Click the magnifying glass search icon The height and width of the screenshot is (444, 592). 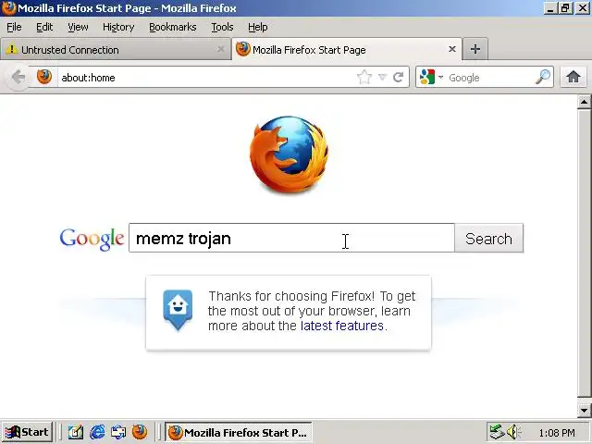point(543,77)
